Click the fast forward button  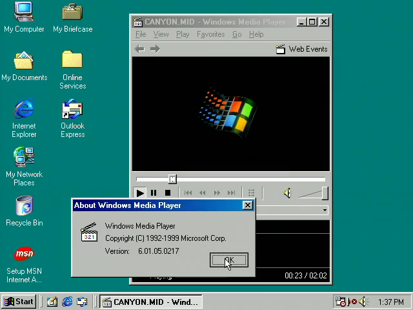tap(217, 193)
